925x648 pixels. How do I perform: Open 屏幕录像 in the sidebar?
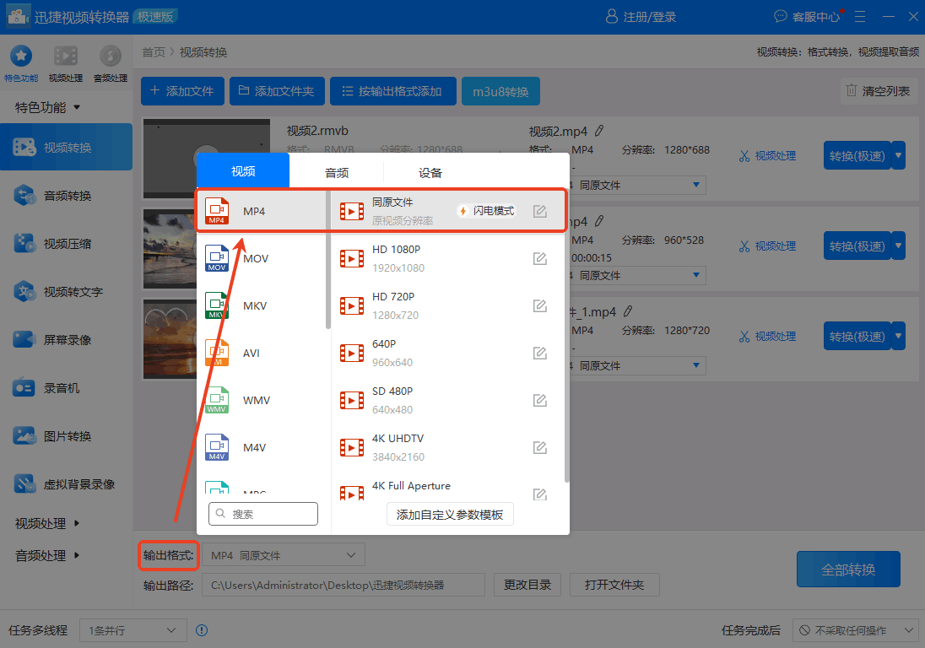(66, 339)
